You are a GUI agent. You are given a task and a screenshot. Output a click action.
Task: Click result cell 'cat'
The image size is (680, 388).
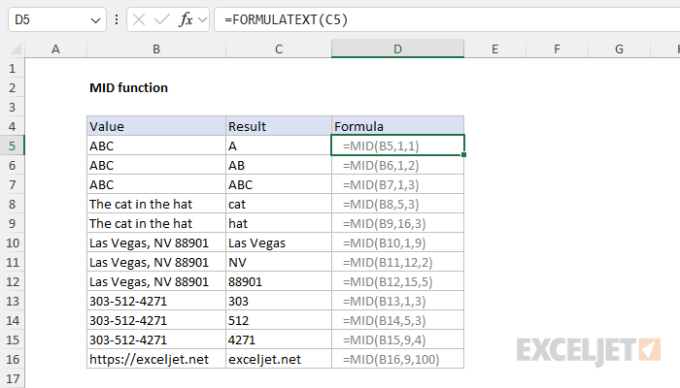click(x=279, y=204)
